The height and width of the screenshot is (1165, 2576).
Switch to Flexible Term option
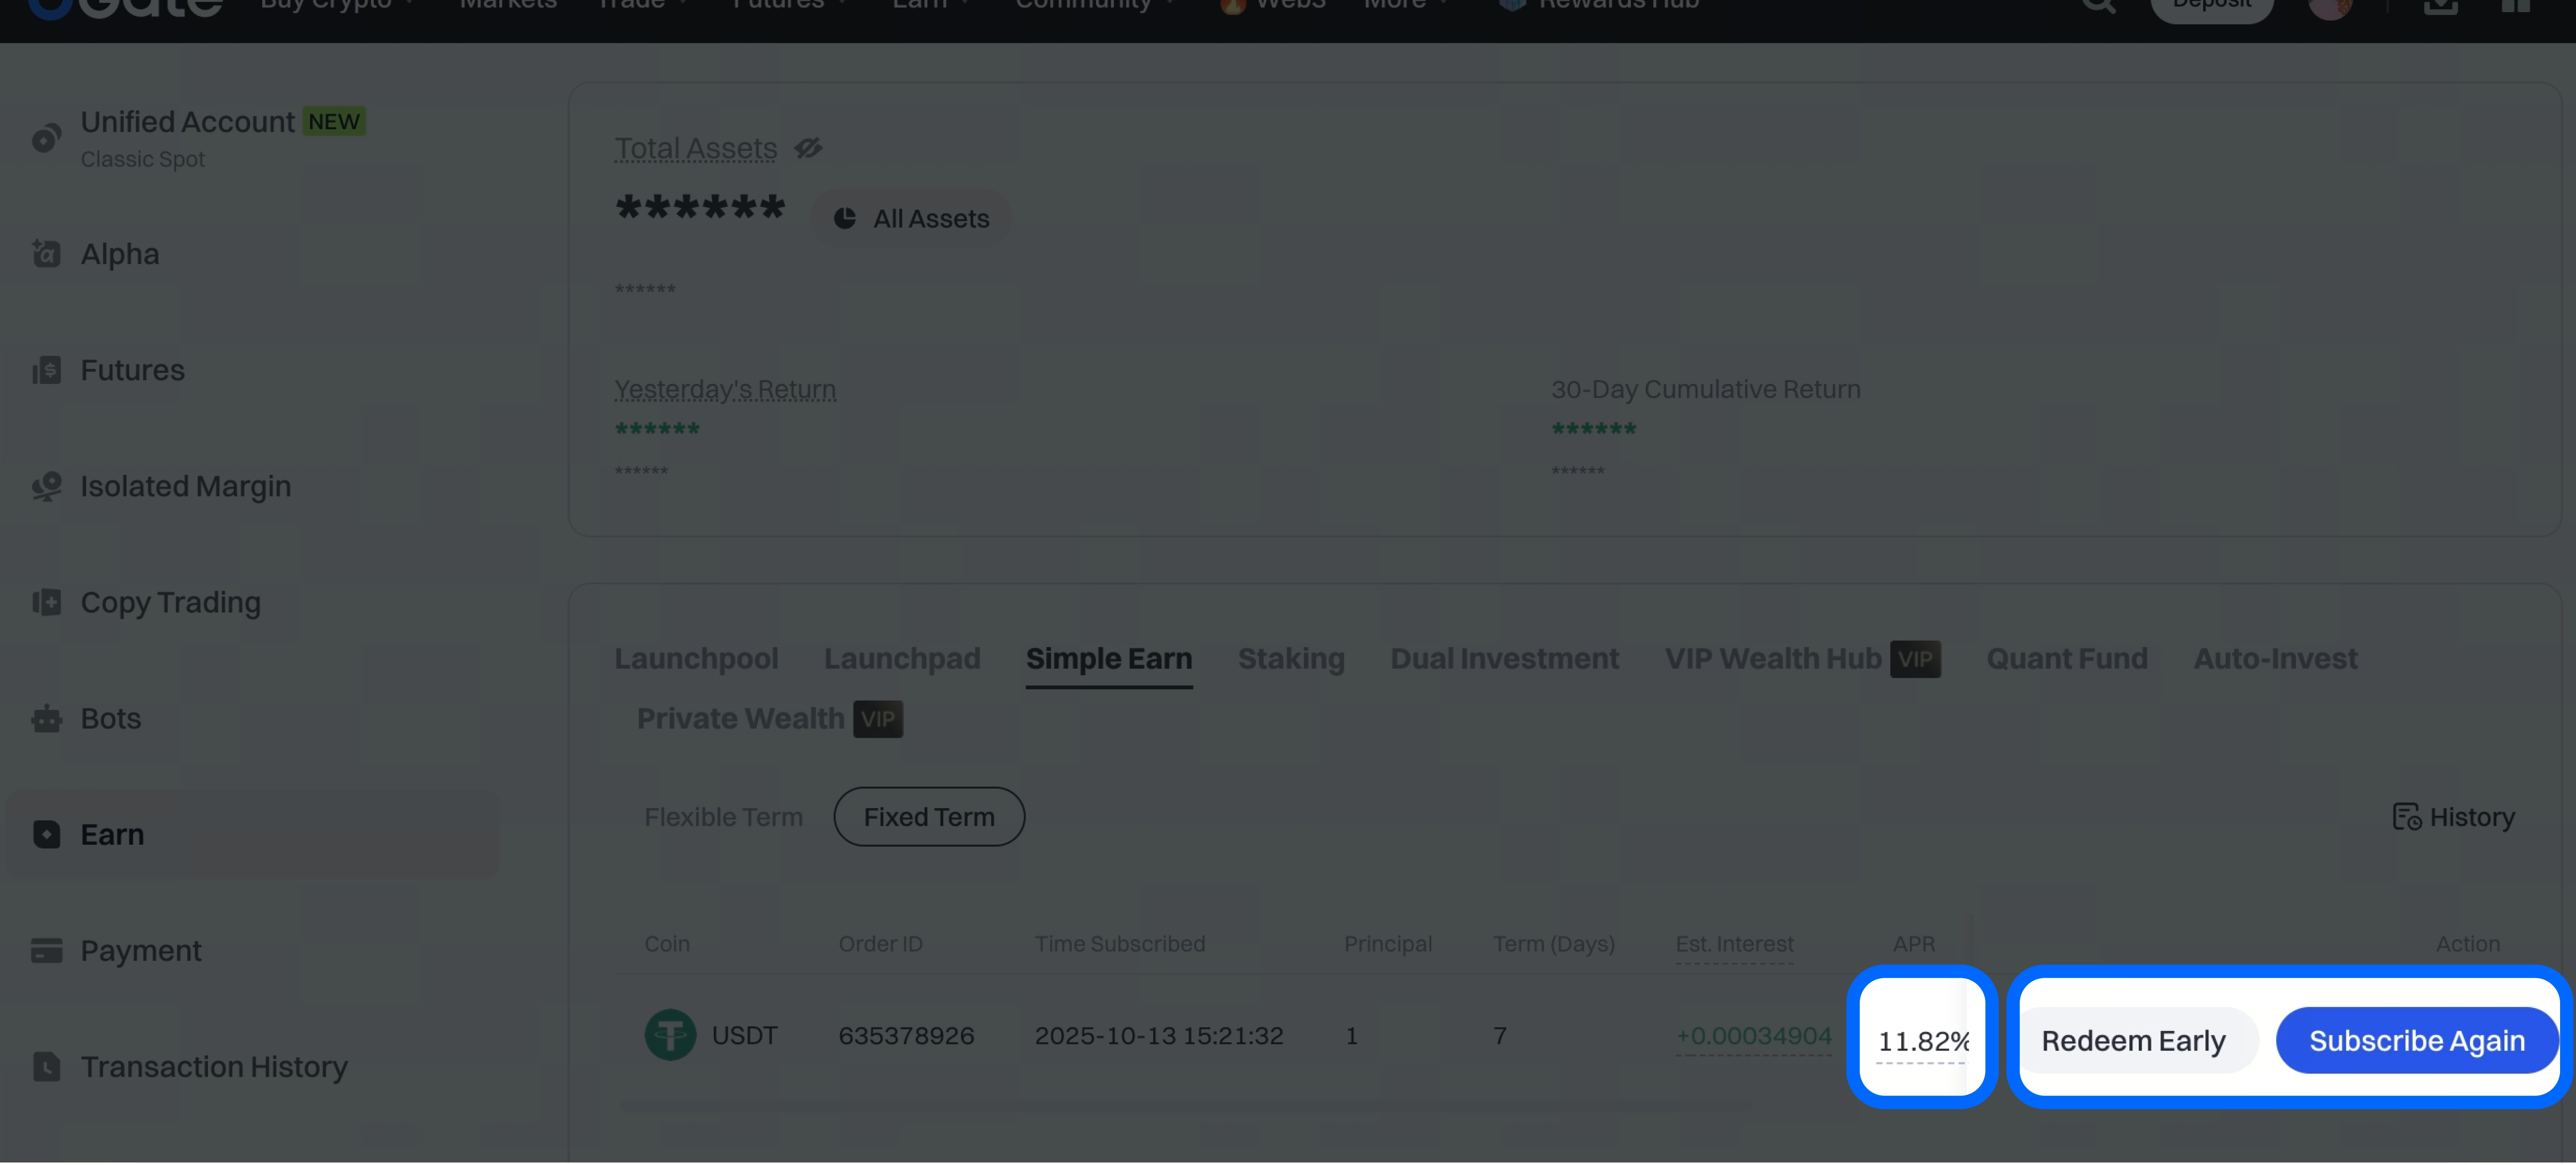(x=723, y=817)
